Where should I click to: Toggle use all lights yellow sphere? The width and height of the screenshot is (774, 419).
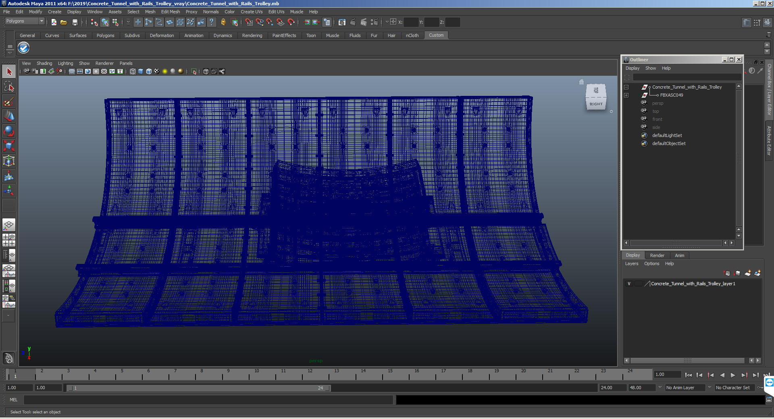pos(165,71)
